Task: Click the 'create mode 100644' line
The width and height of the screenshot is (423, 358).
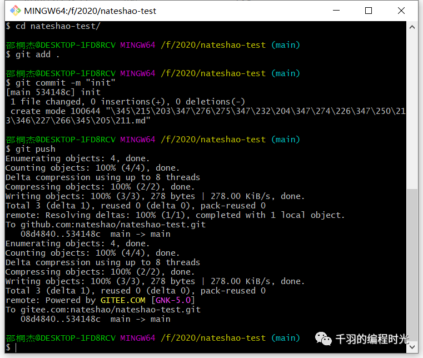Action: (x=206, y=116)
